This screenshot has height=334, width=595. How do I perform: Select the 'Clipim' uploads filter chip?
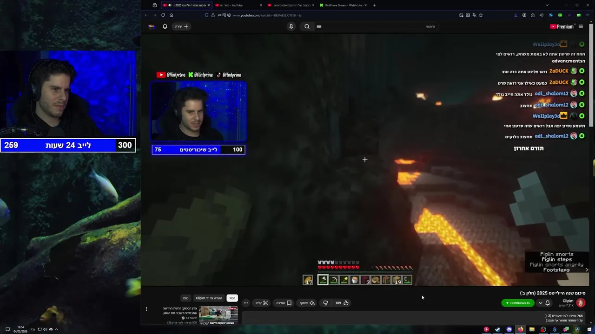209,298
